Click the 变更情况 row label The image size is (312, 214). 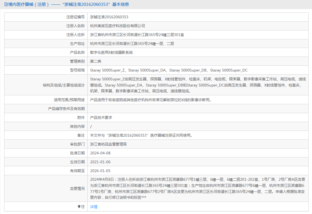[77, 189]
